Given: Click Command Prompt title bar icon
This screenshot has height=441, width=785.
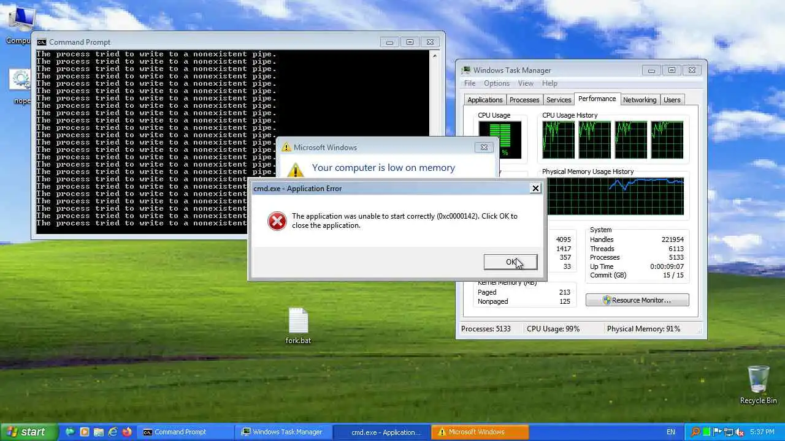Looking at the screenshot, I should click(42, 42).
